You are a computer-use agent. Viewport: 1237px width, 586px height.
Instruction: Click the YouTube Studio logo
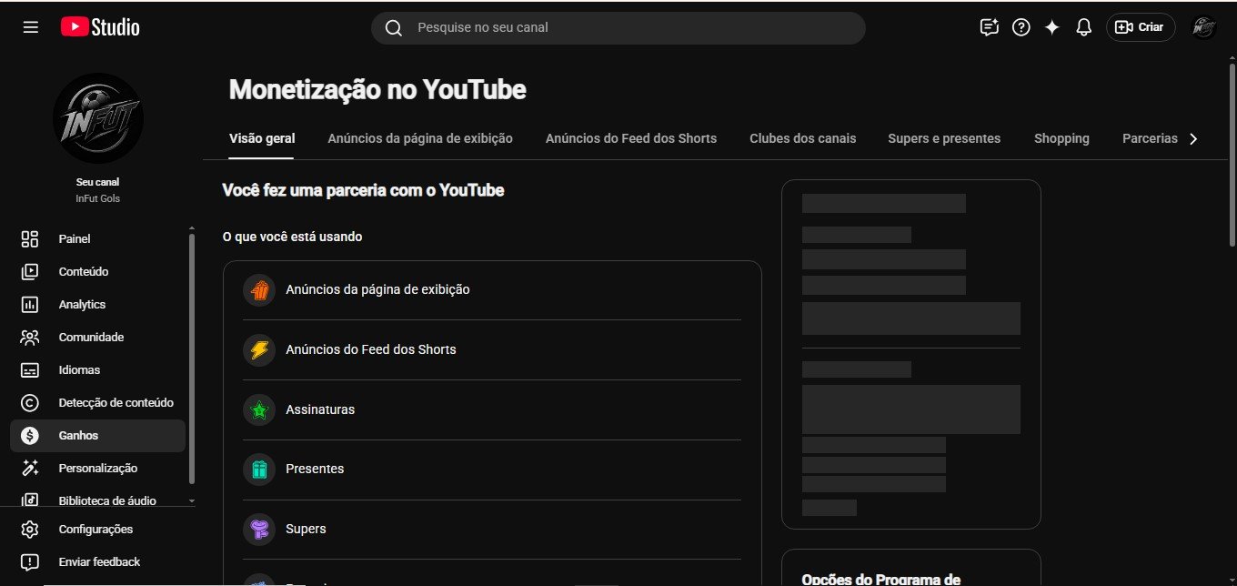tap(100, 27)
